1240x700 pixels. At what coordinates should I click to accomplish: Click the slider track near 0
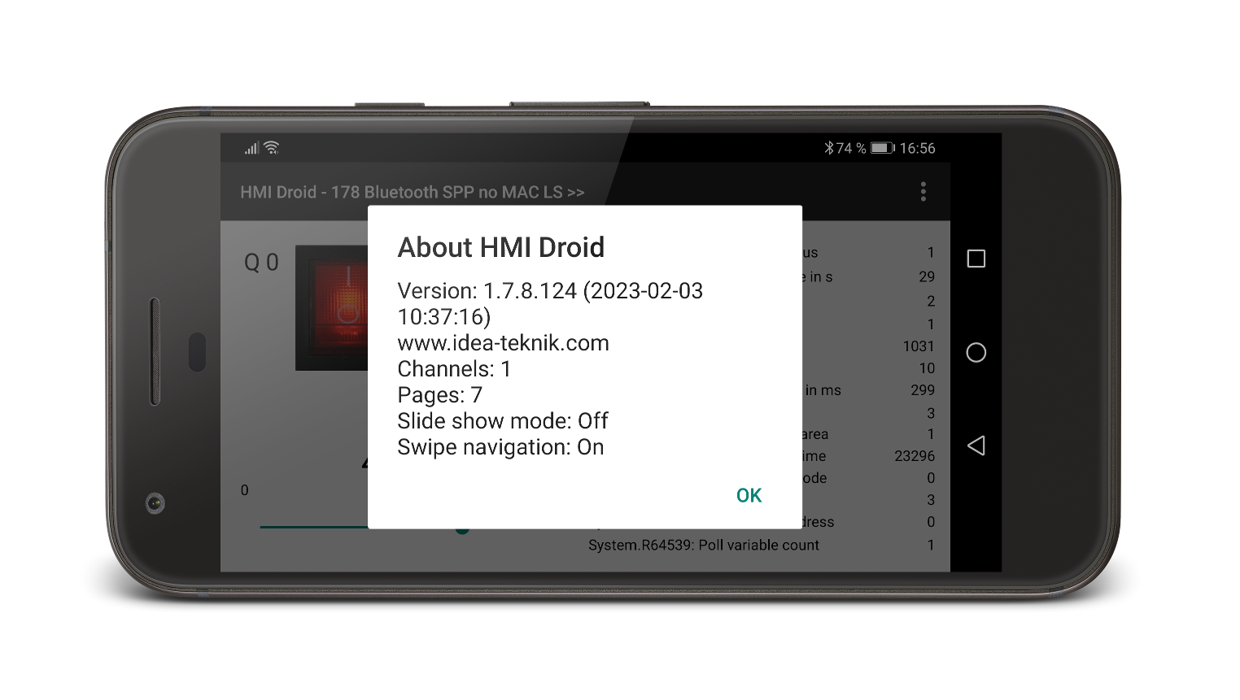313,527
